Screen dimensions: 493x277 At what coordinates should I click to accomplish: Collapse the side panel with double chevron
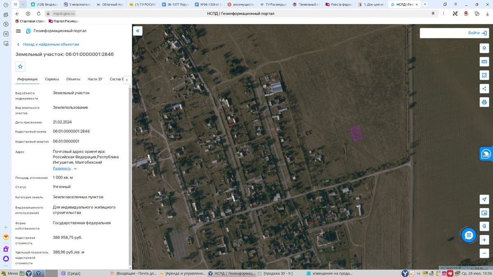point(138,30)
